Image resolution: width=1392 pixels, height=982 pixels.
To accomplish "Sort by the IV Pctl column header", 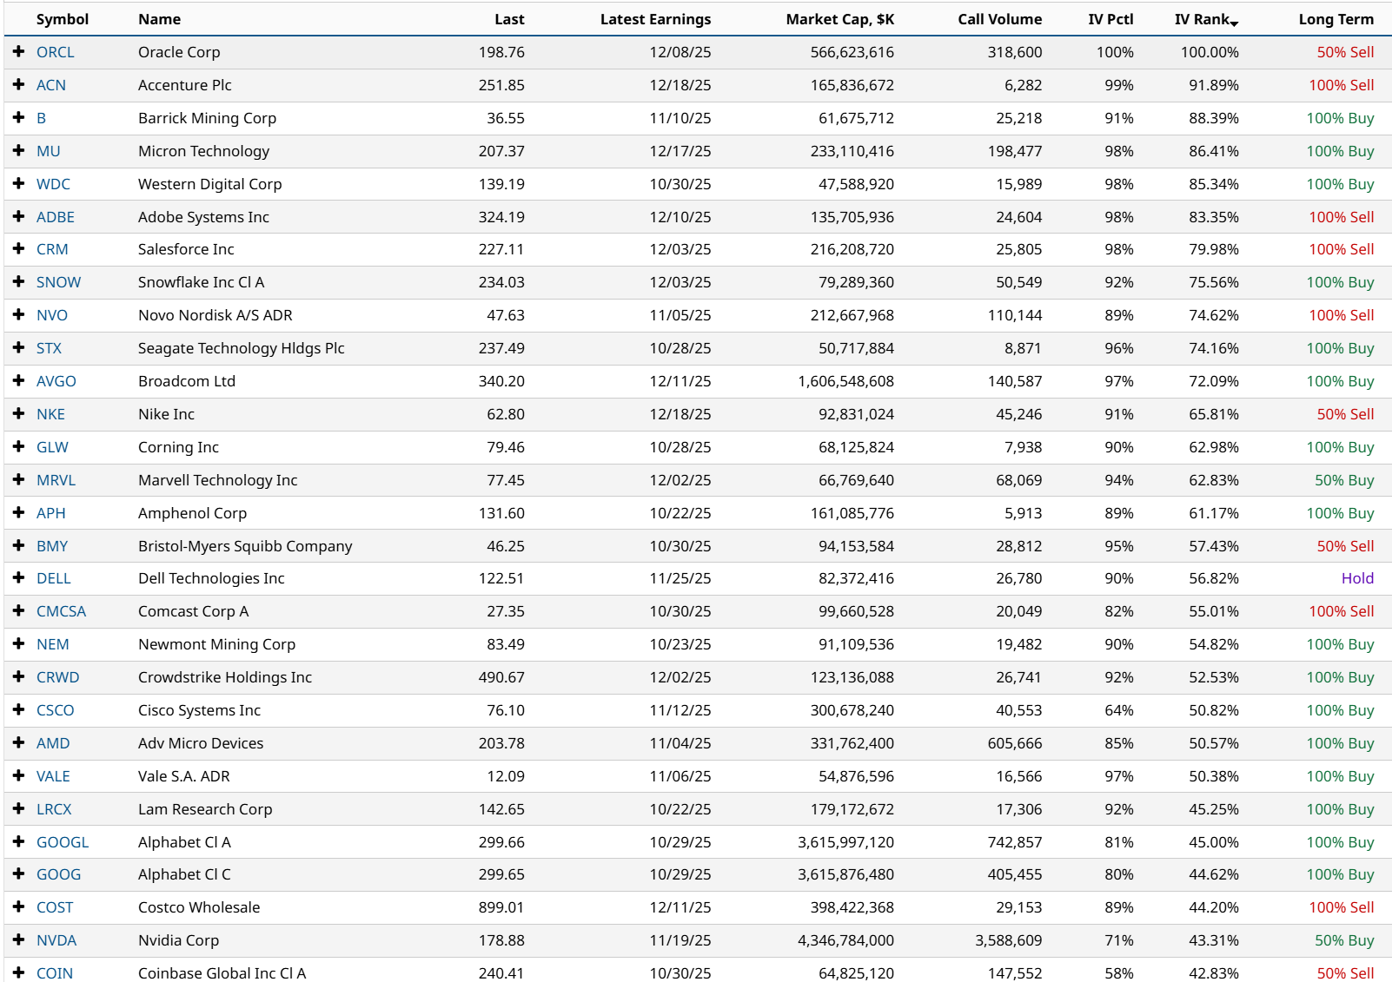I will (1110, 19).
